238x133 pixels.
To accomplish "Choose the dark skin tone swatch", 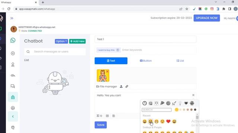I will pyautogui.click(x=195, y=110).
